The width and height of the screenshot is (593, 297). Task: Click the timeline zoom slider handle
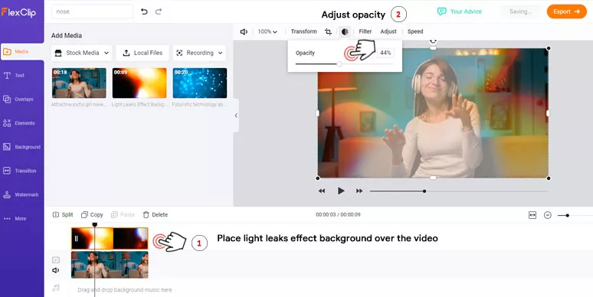(x=567, y=215)
